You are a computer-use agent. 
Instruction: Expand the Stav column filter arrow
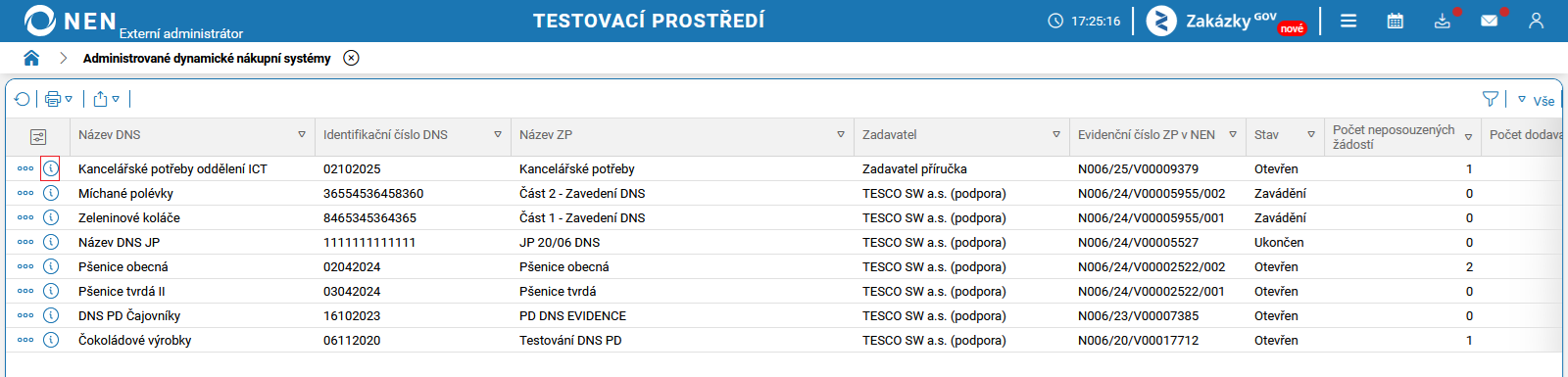[1311, 135]
